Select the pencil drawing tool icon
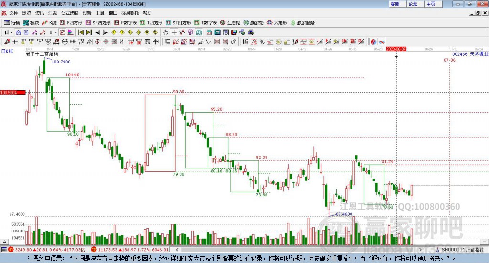The width and height of the screenshot is (489, 263). (x=7, y=42)
